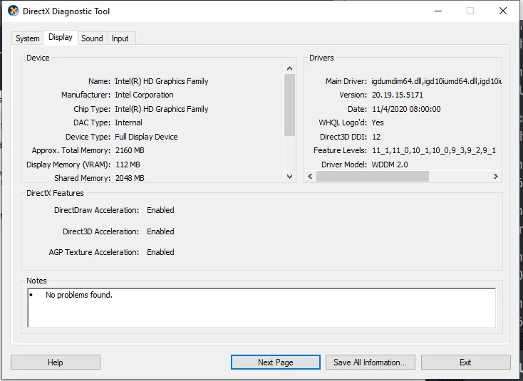This screenshot has height=381, width=523.
Task: Go to the Input tab
Action: click(120, 38)
